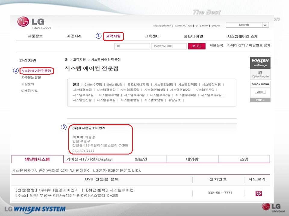Image resolution: width=289 pixels, height=216 pixels.
Task: Filter by 시스템수주6팀
Action: point(186,95)
